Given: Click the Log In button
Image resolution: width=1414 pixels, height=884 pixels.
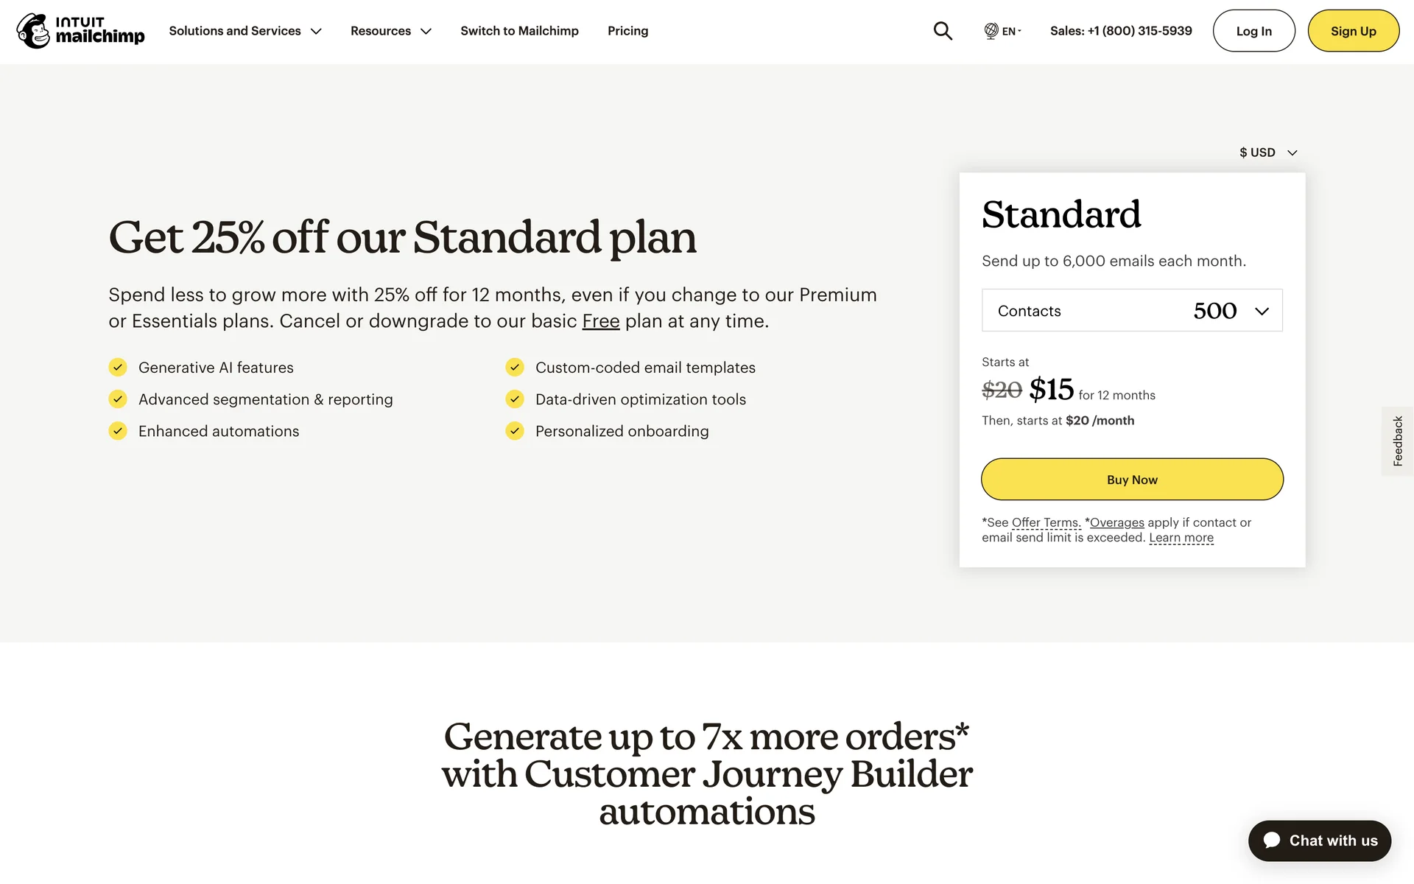Looking at the screenshot, I should [x=1253, y=31].
